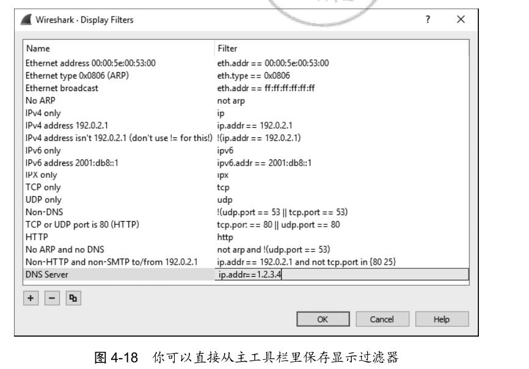529x369 pixels.
Task: Click the 'eth.addr == ff:ff:ff:ff:ff:ff' filter expression
Action: (266, 88)
